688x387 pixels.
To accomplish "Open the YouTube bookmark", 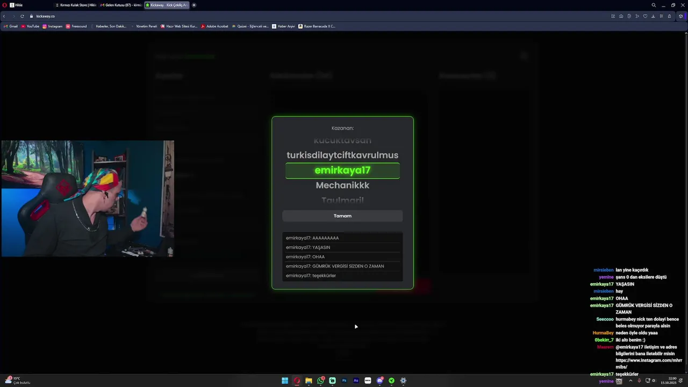I will point(30,26).
